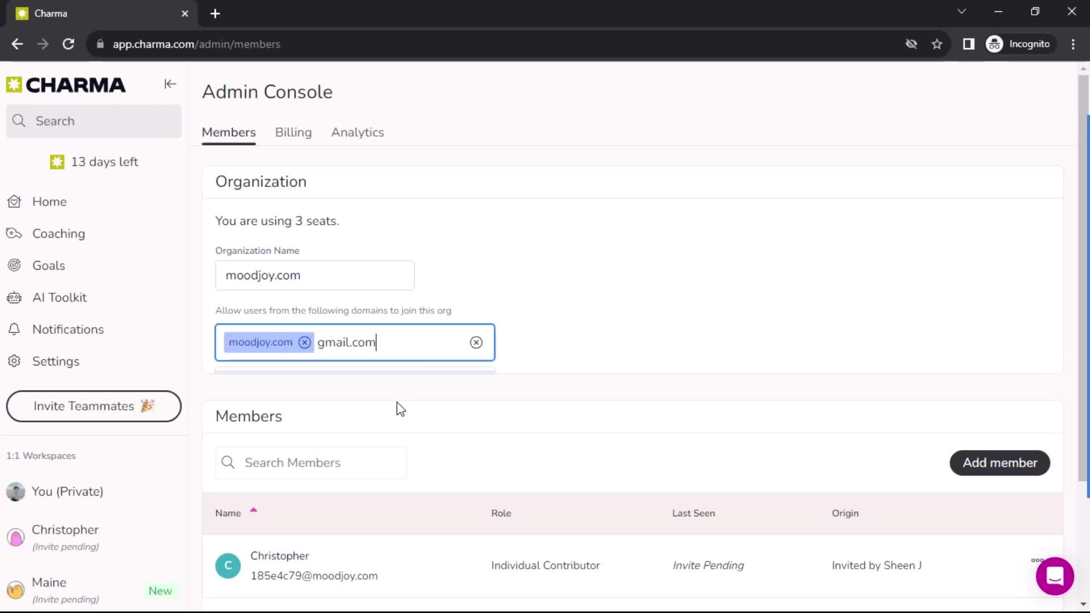The width and height of the screenshot is (1090, 613).
Task: Open AI Toolkit via its robot icon
Action: (14, 297)
